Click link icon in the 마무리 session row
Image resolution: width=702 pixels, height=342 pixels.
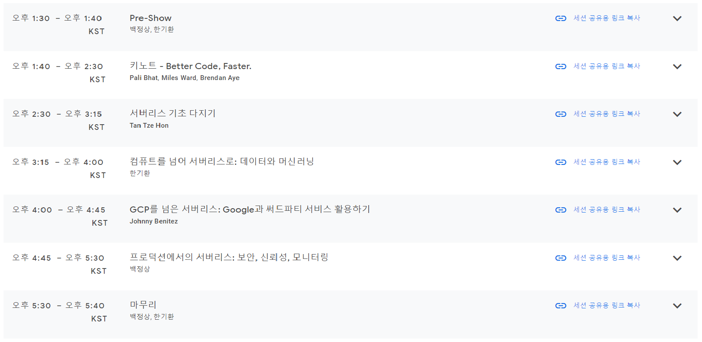click(561, 306)
